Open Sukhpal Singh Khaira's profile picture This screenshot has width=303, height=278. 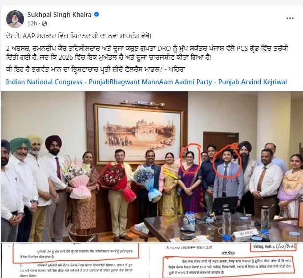click(x=15, y=19)
